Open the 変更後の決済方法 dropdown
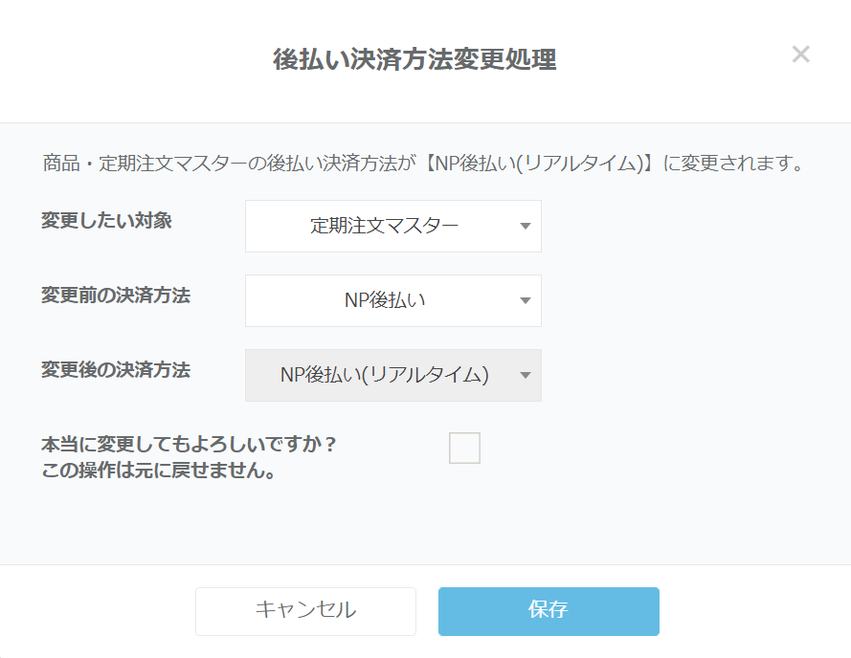Image resolution: width=851 pixels, height=658 pixels. (392, 375)
